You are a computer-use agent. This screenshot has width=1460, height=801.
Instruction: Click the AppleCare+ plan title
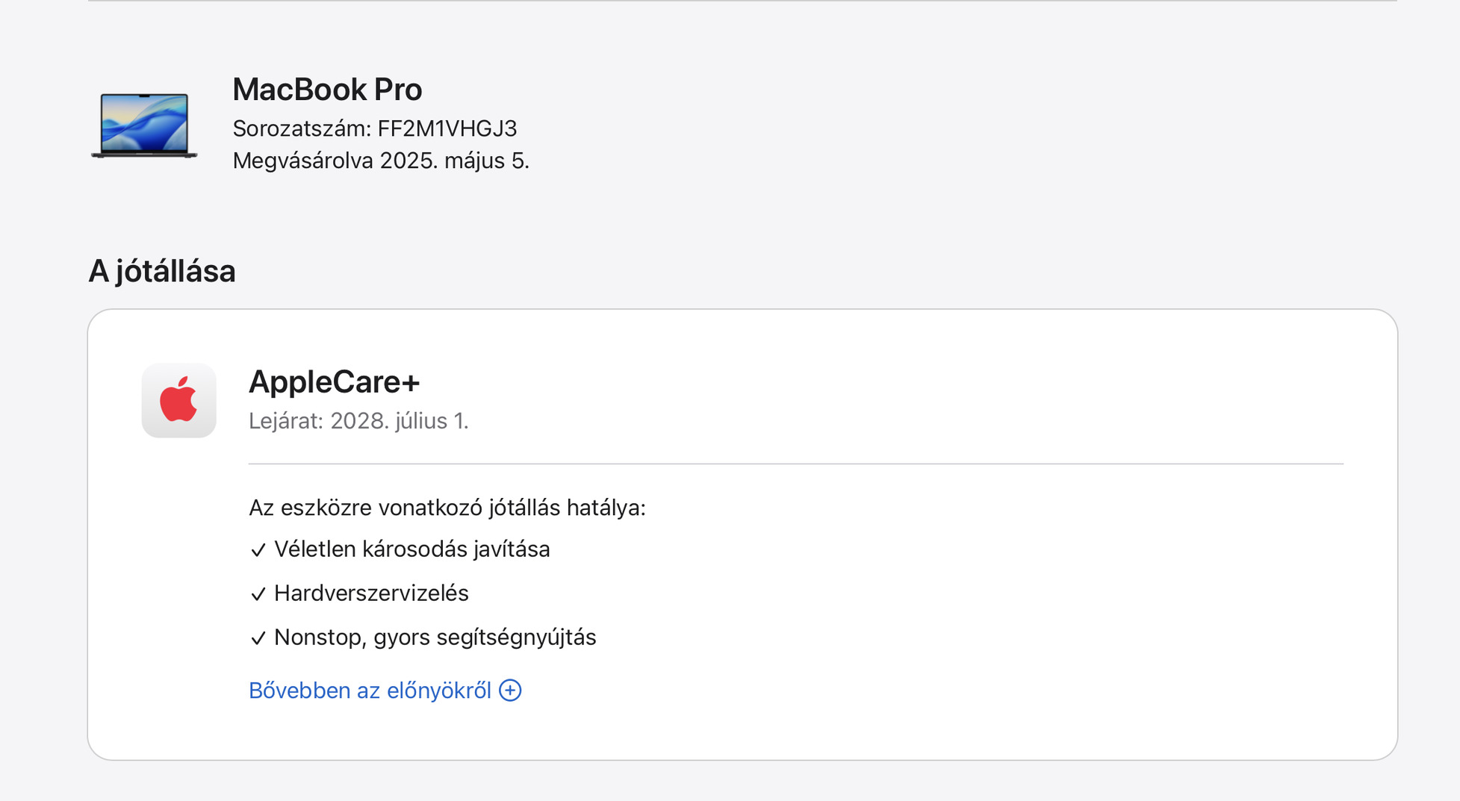tap(334, 381)
